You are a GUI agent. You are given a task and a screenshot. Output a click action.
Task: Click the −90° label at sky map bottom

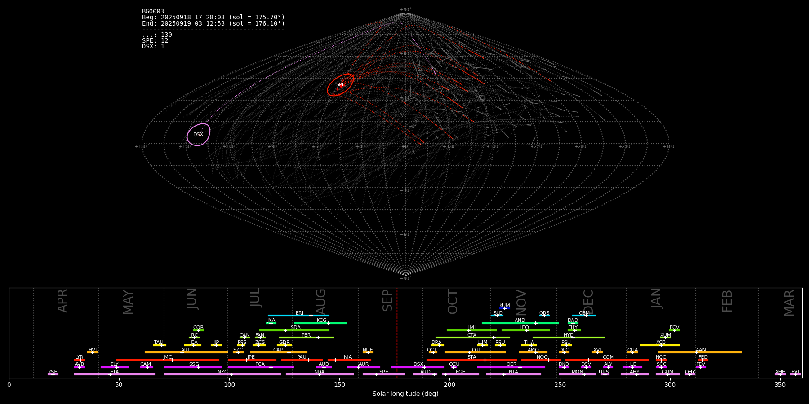click(405, 279)
